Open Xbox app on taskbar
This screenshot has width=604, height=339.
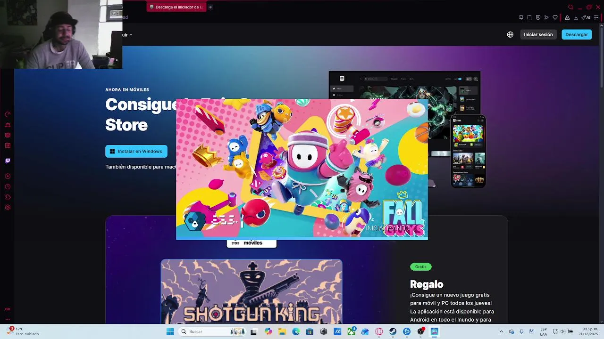(x=352, y=331)
